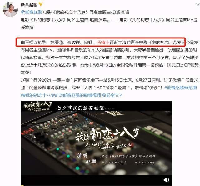
Task: Click the video bottom control bar
Action: [x=96, y=180]
